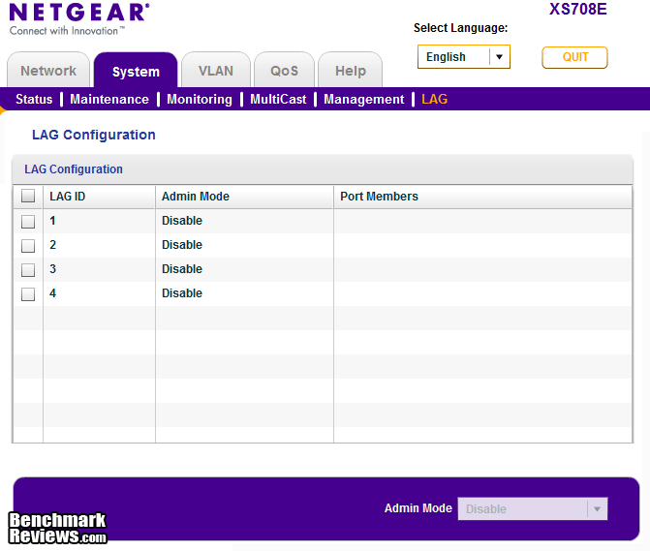Open the Status submenu link
650x551 pixels.
34,100
